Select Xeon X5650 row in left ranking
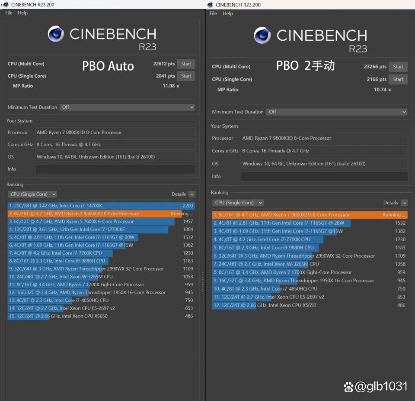Screen dimensions: 415x401 (x=102, y=316)
